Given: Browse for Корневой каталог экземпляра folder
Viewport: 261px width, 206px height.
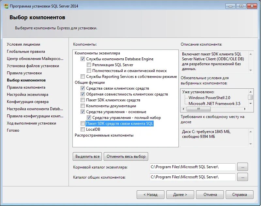Looking at the screenshot, I should tap(242, 167).
